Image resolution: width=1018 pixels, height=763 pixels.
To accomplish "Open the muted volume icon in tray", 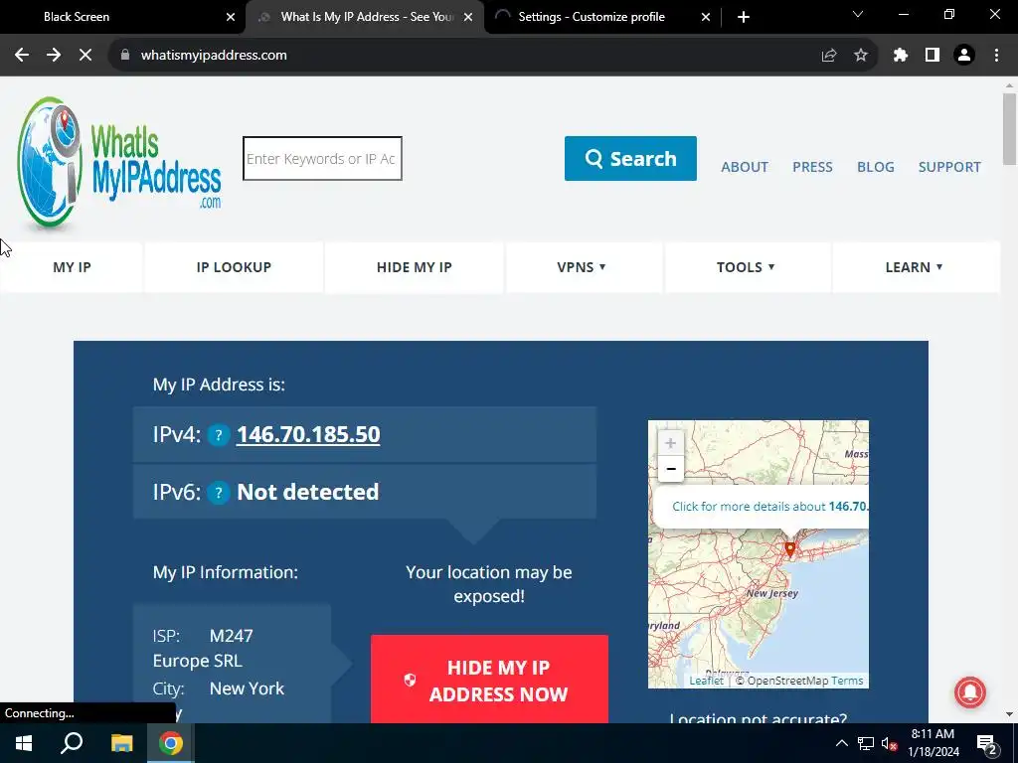I will click(x=889, y=743).
